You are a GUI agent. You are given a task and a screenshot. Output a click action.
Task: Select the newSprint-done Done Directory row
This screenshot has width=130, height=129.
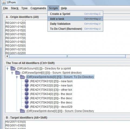pos(60,111)
